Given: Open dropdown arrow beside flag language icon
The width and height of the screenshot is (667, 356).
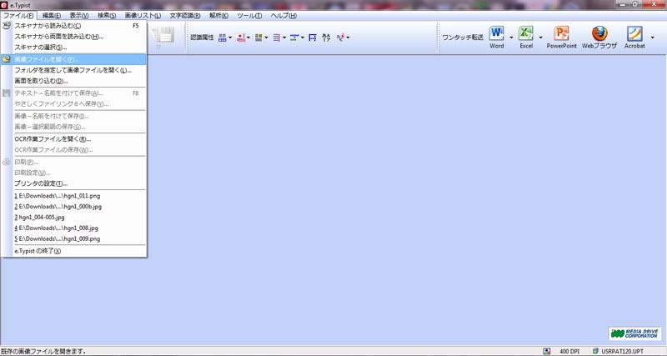Looking at the screenshot, I should click(248, 38).
